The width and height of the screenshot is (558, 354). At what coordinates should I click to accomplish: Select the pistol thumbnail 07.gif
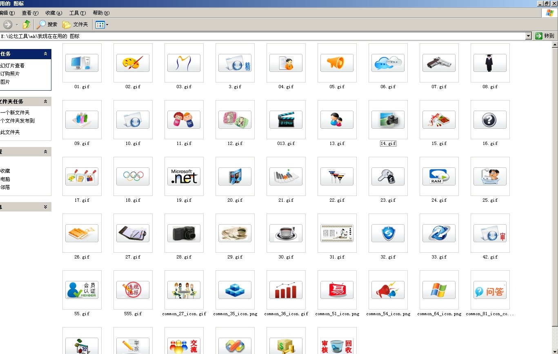(x=439, y=63)
